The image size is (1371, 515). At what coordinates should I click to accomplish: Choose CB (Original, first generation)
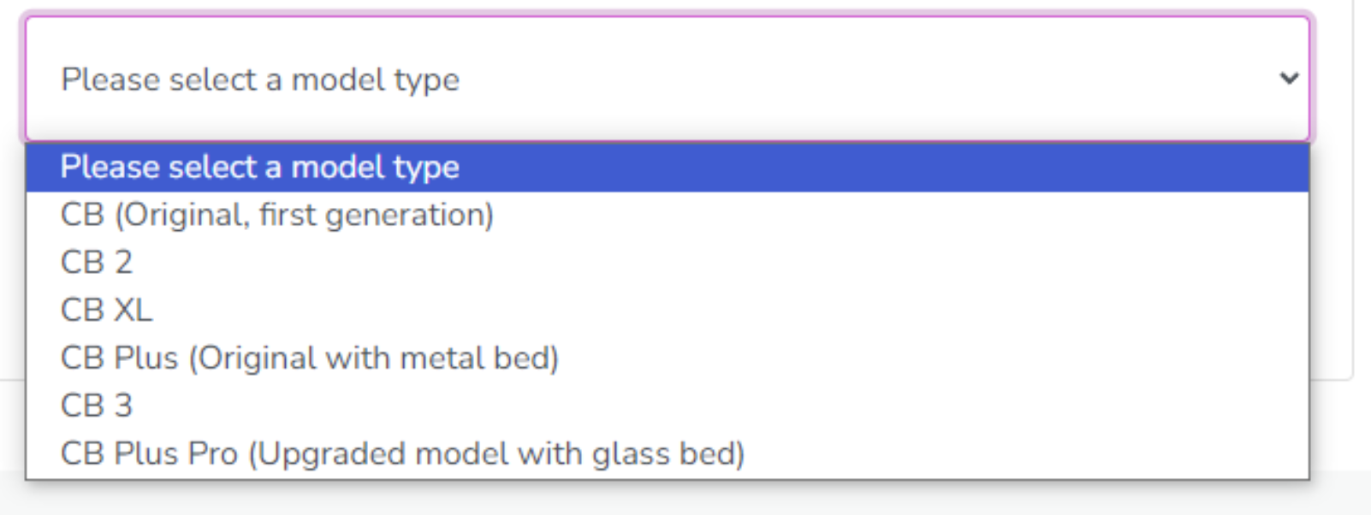pos(277,215)
